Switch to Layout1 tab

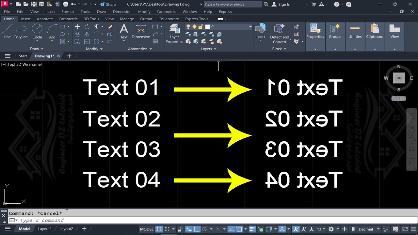click(45, 229)
